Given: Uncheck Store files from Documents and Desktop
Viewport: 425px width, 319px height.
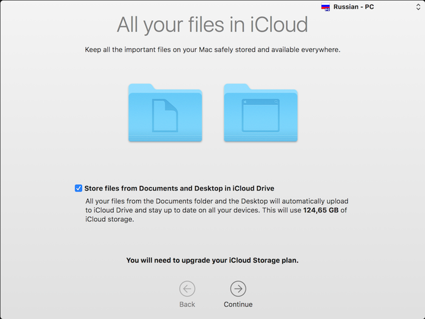Looking at the screenshot, I should click(78, 188).
